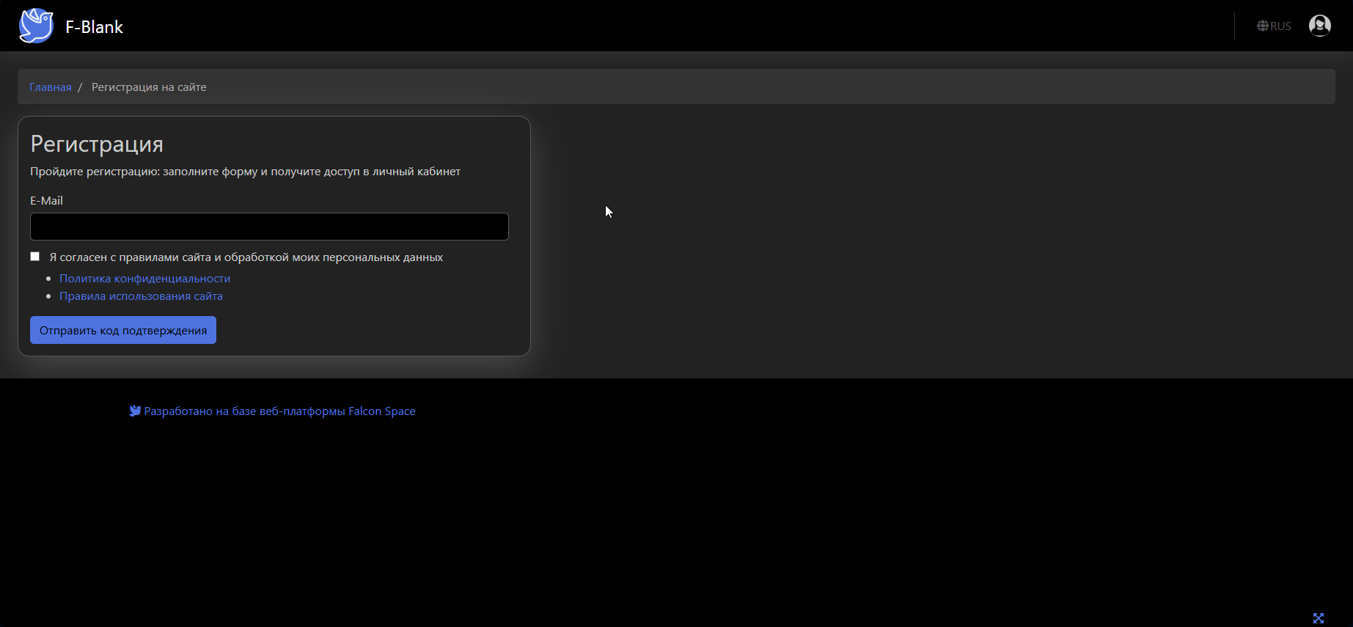The height and width of the screenshot is (627, 1353).
Task: Click the label Я согласен с правилами сайта
Action: (x=246, y=257)
